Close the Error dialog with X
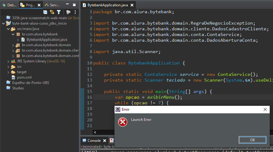Screen dimensions: 273x152 [x=265, y=109]
